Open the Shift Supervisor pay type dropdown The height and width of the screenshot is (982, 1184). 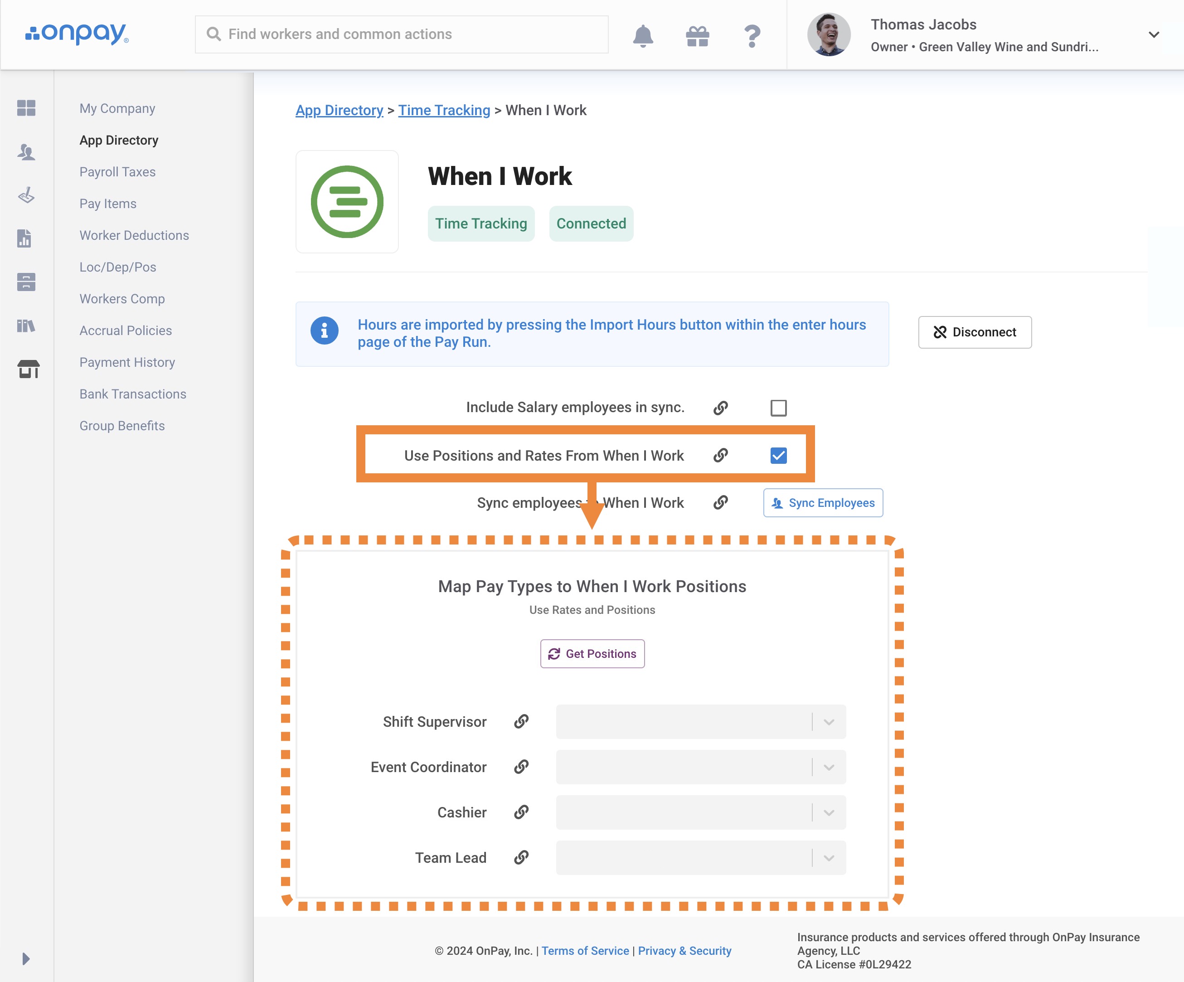pyautogui.click(x=701, y=721)
